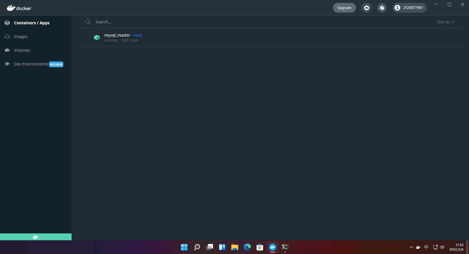Click the Docker whale tray icon
The image size is (469, 254).
(x=418, y=247)
